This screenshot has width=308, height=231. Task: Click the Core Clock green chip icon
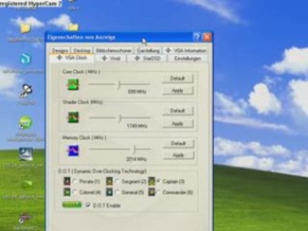click(73, 85)
